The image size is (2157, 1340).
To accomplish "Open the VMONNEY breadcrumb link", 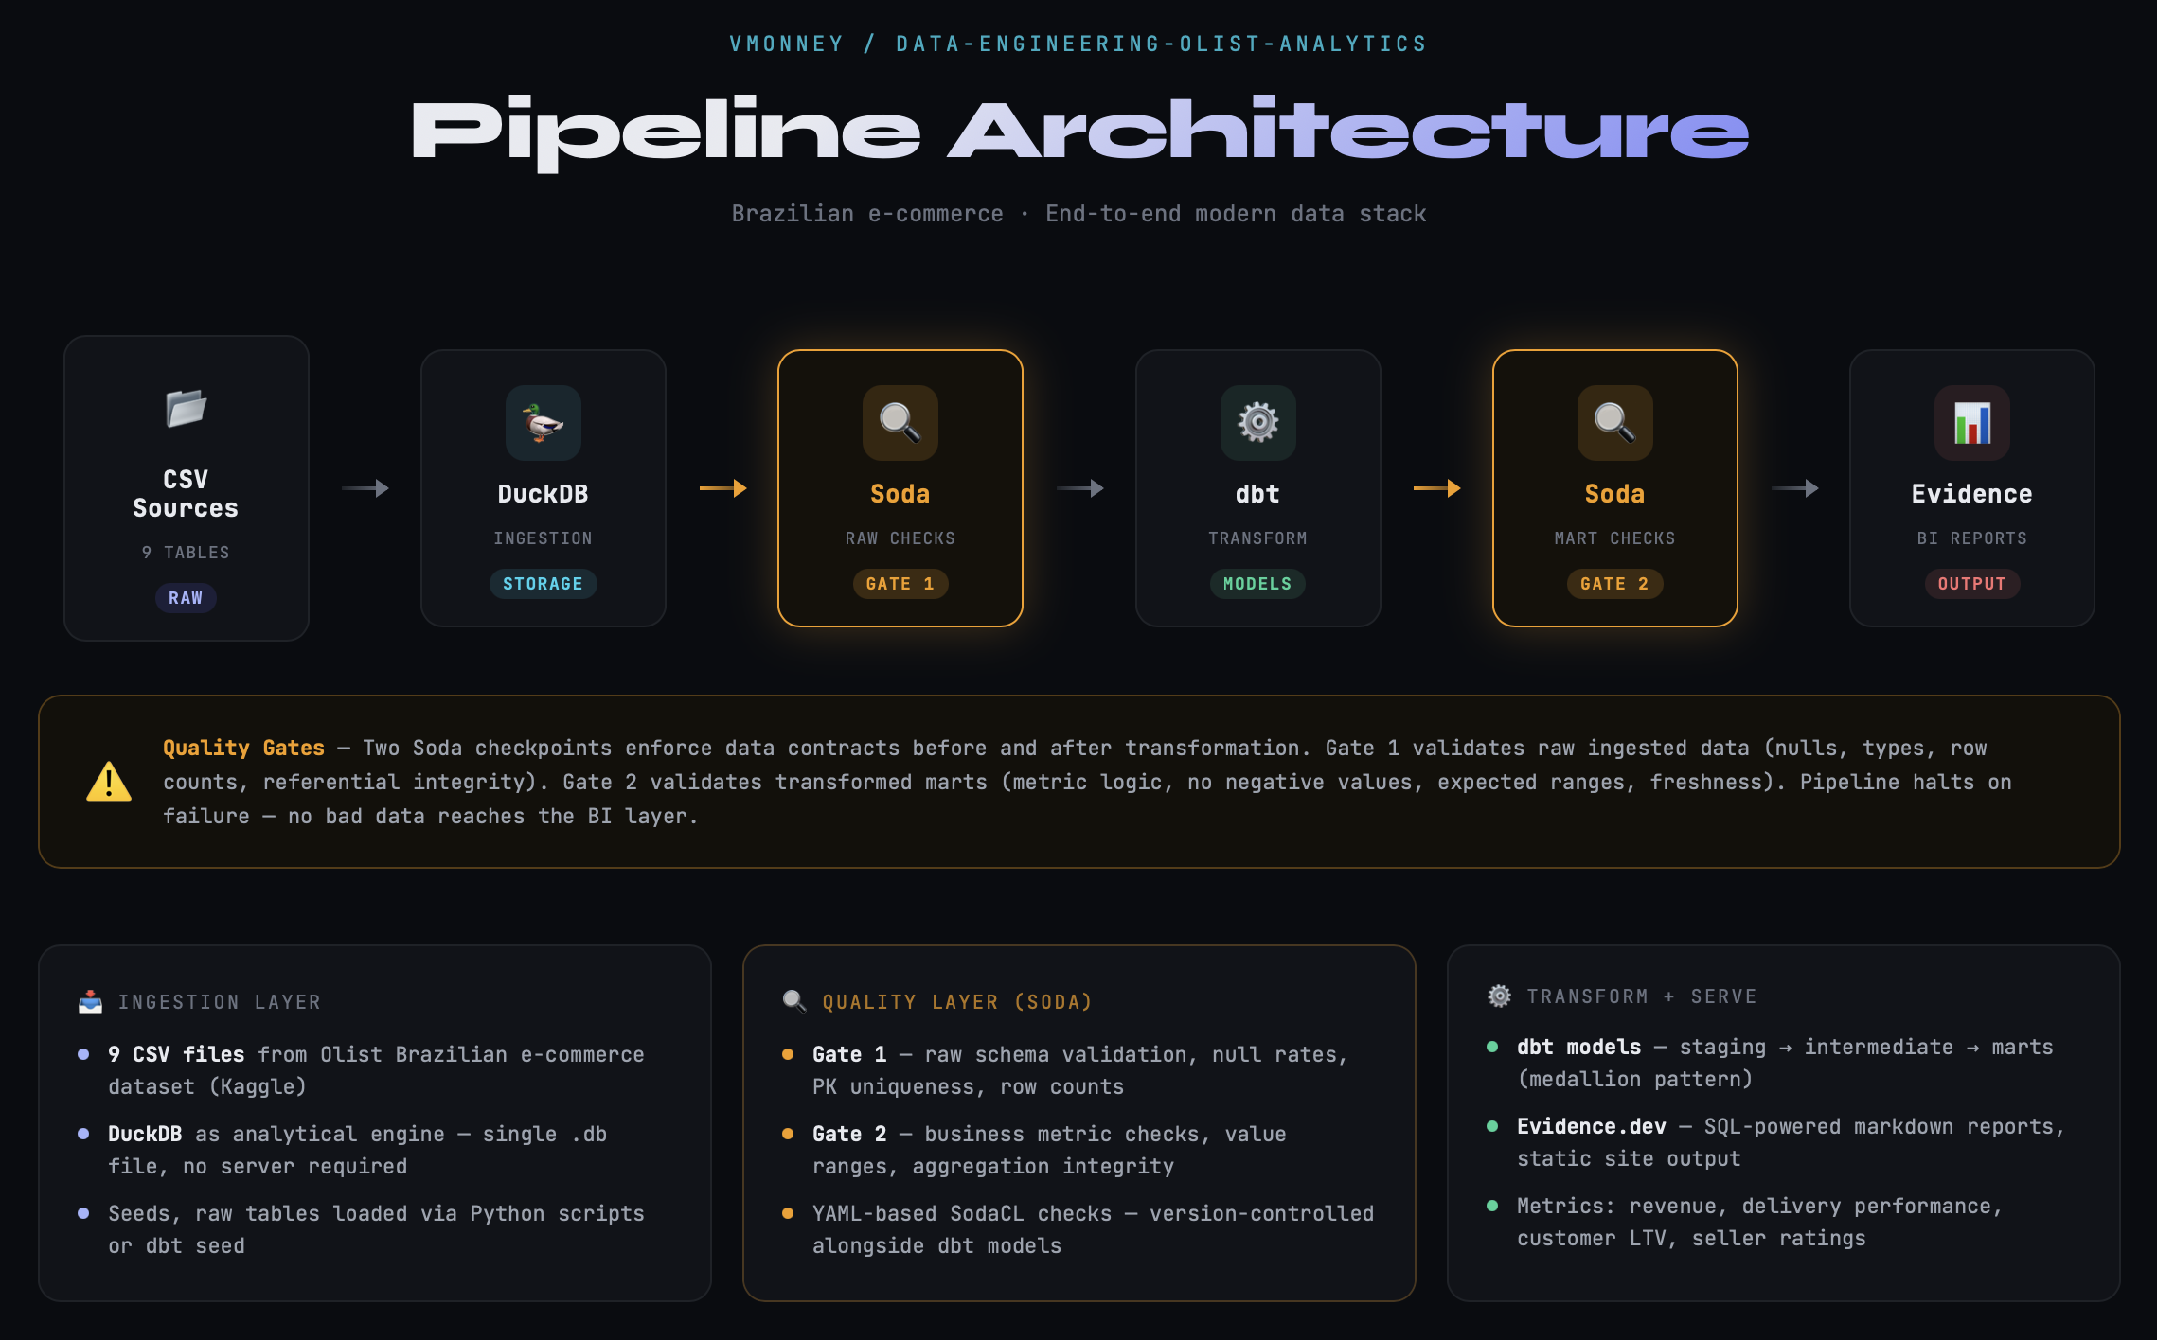I will [786, 42].
